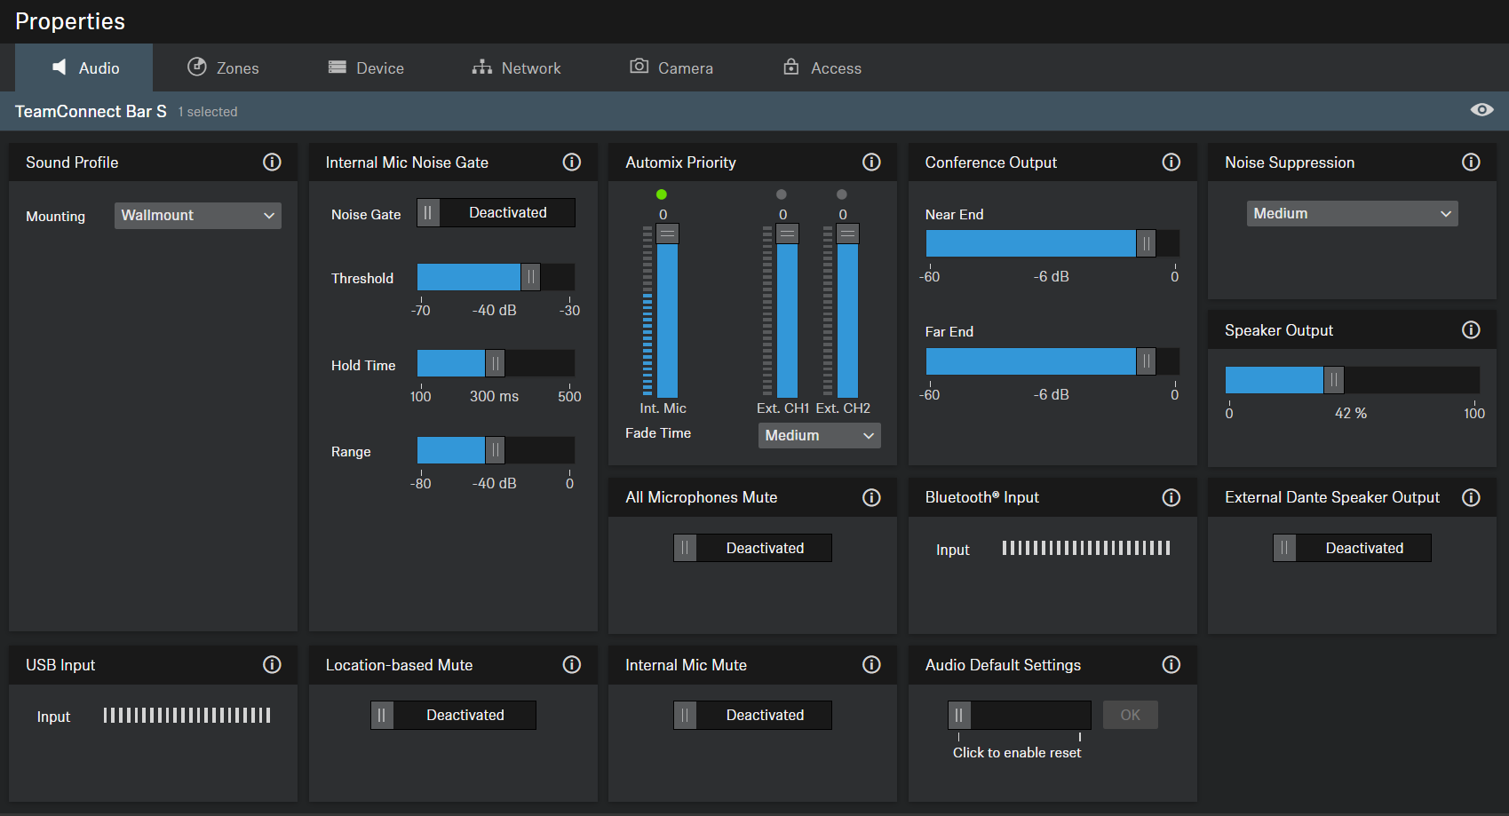Toggle the eye visibility icon in device header
Screen dimensions: 1509x816
[1481, 110]
